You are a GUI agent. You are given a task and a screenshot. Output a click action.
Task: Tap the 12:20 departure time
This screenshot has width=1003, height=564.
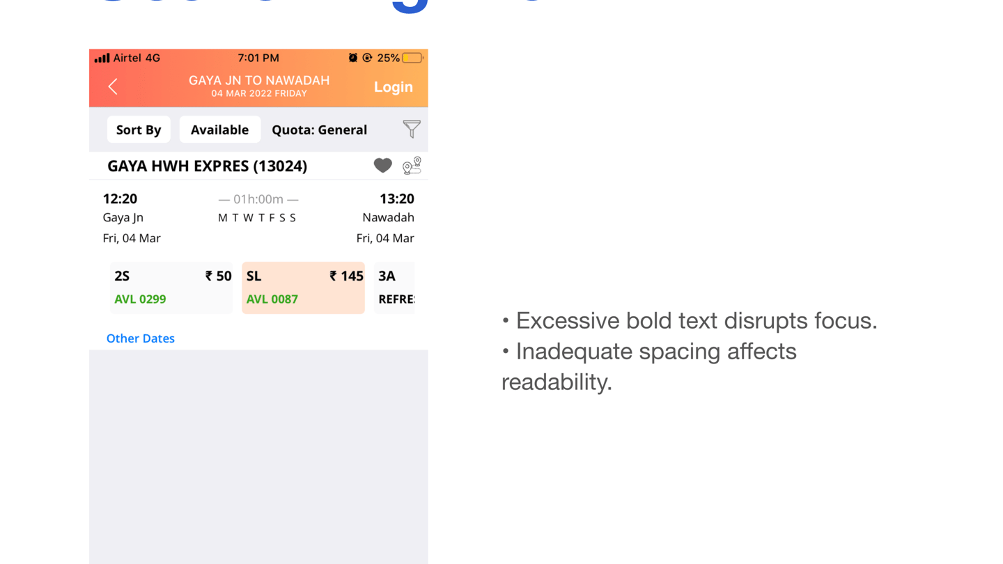(120, 199)
